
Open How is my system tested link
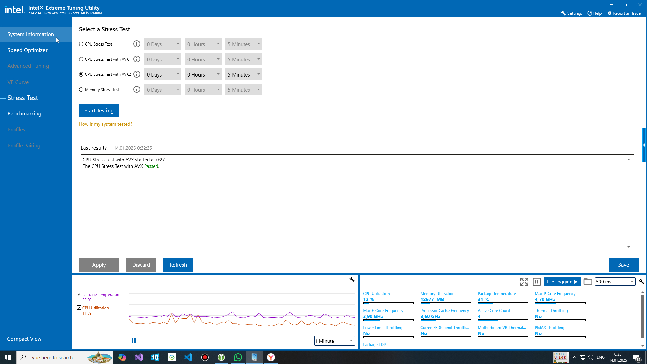[x=105, y=124]
